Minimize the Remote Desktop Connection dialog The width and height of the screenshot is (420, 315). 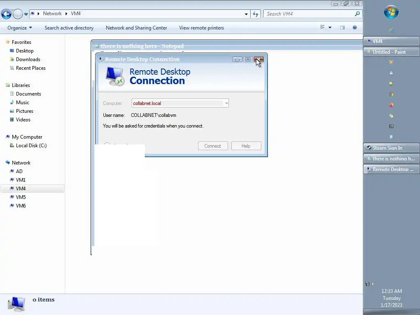[x=237, y=59]
